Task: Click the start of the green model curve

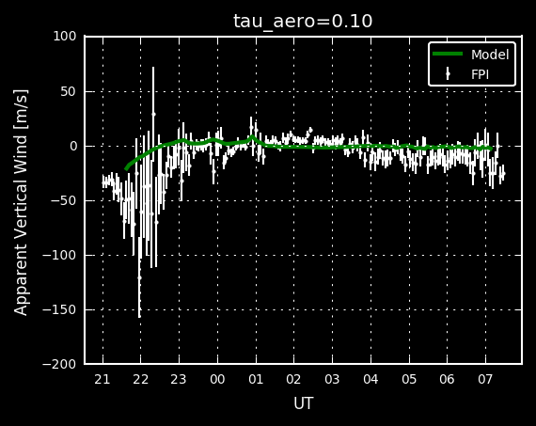Action: [126, 168]
